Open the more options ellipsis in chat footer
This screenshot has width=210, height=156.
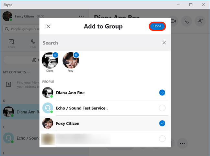182,143
